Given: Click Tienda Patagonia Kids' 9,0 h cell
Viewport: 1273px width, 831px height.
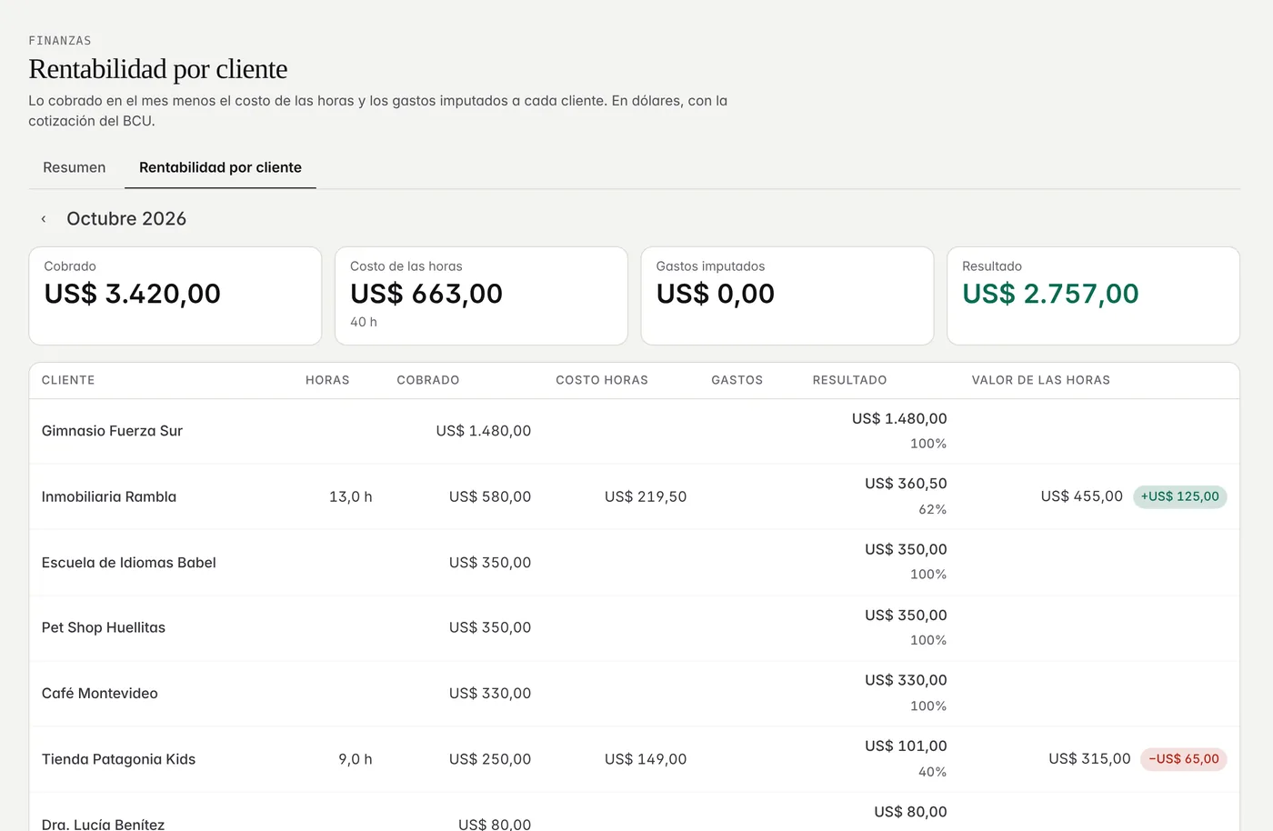Looking at the screenshot, I should coord(356,759).
